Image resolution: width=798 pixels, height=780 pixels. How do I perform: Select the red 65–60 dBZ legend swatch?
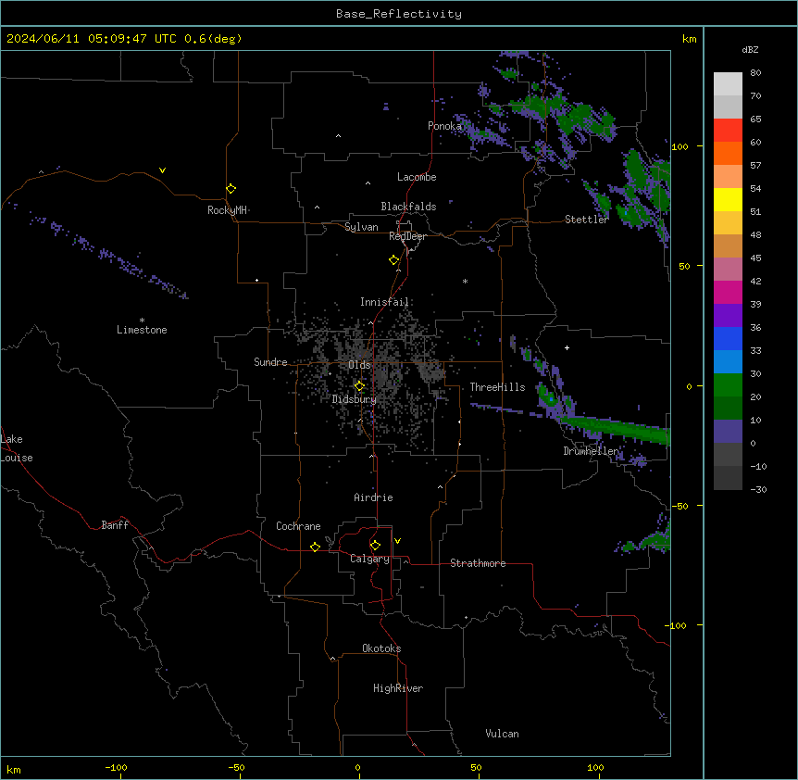[728, 130]
